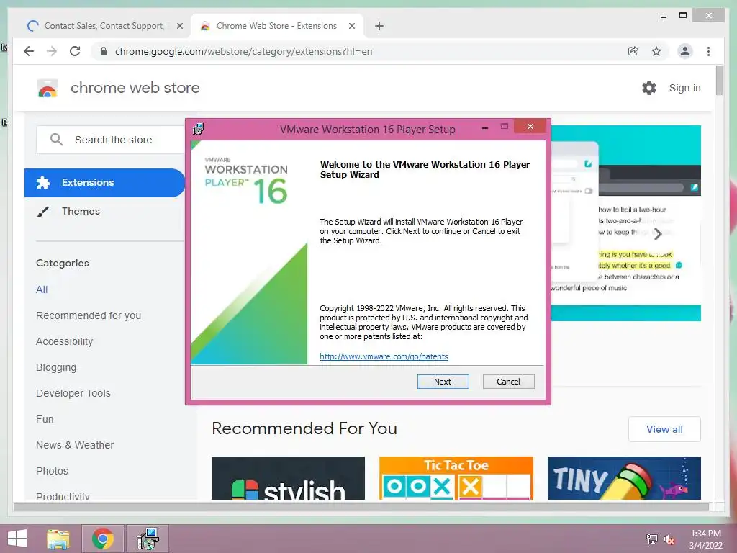Open Chrome's three-dot menu

click(x=708, y=51)
